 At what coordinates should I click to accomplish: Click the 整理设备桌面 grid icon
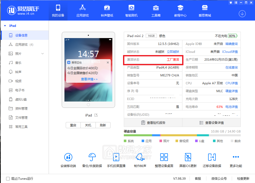click(x=164, y=157)
